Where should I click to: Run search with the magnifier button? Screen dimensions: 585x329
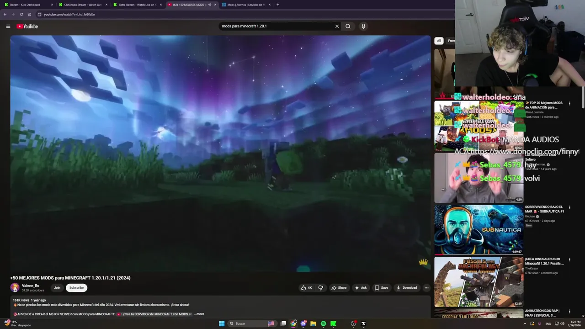348,26
